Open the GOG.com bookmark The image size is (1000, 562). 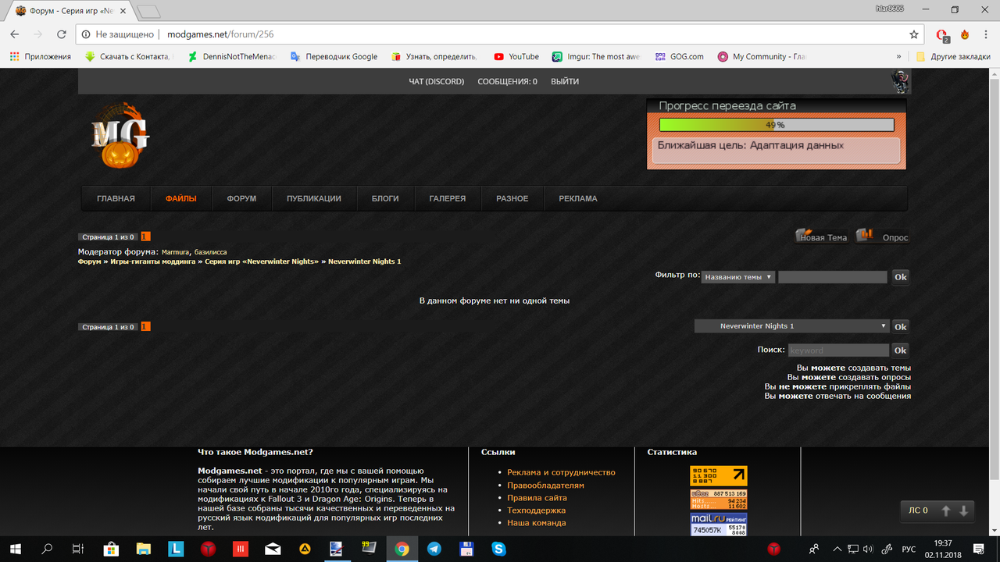pos(679,56)
